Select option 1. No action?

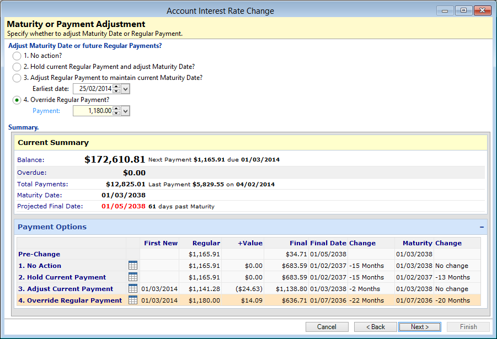tap(17, 56)
